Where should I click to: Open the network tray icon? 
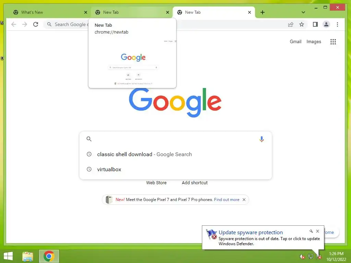[x=310, y=256]
